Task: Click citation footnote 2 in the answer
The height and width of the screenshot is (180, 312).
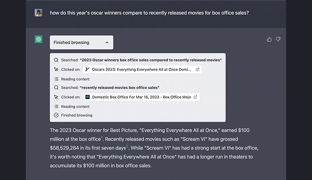Action: click(x=127, y=146)
